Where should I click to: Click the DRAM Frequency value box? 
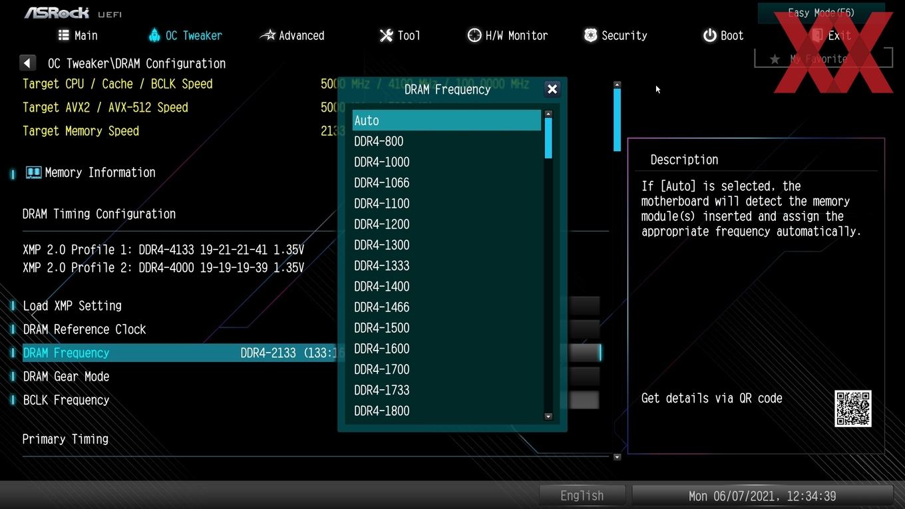[x=584, y=353]
